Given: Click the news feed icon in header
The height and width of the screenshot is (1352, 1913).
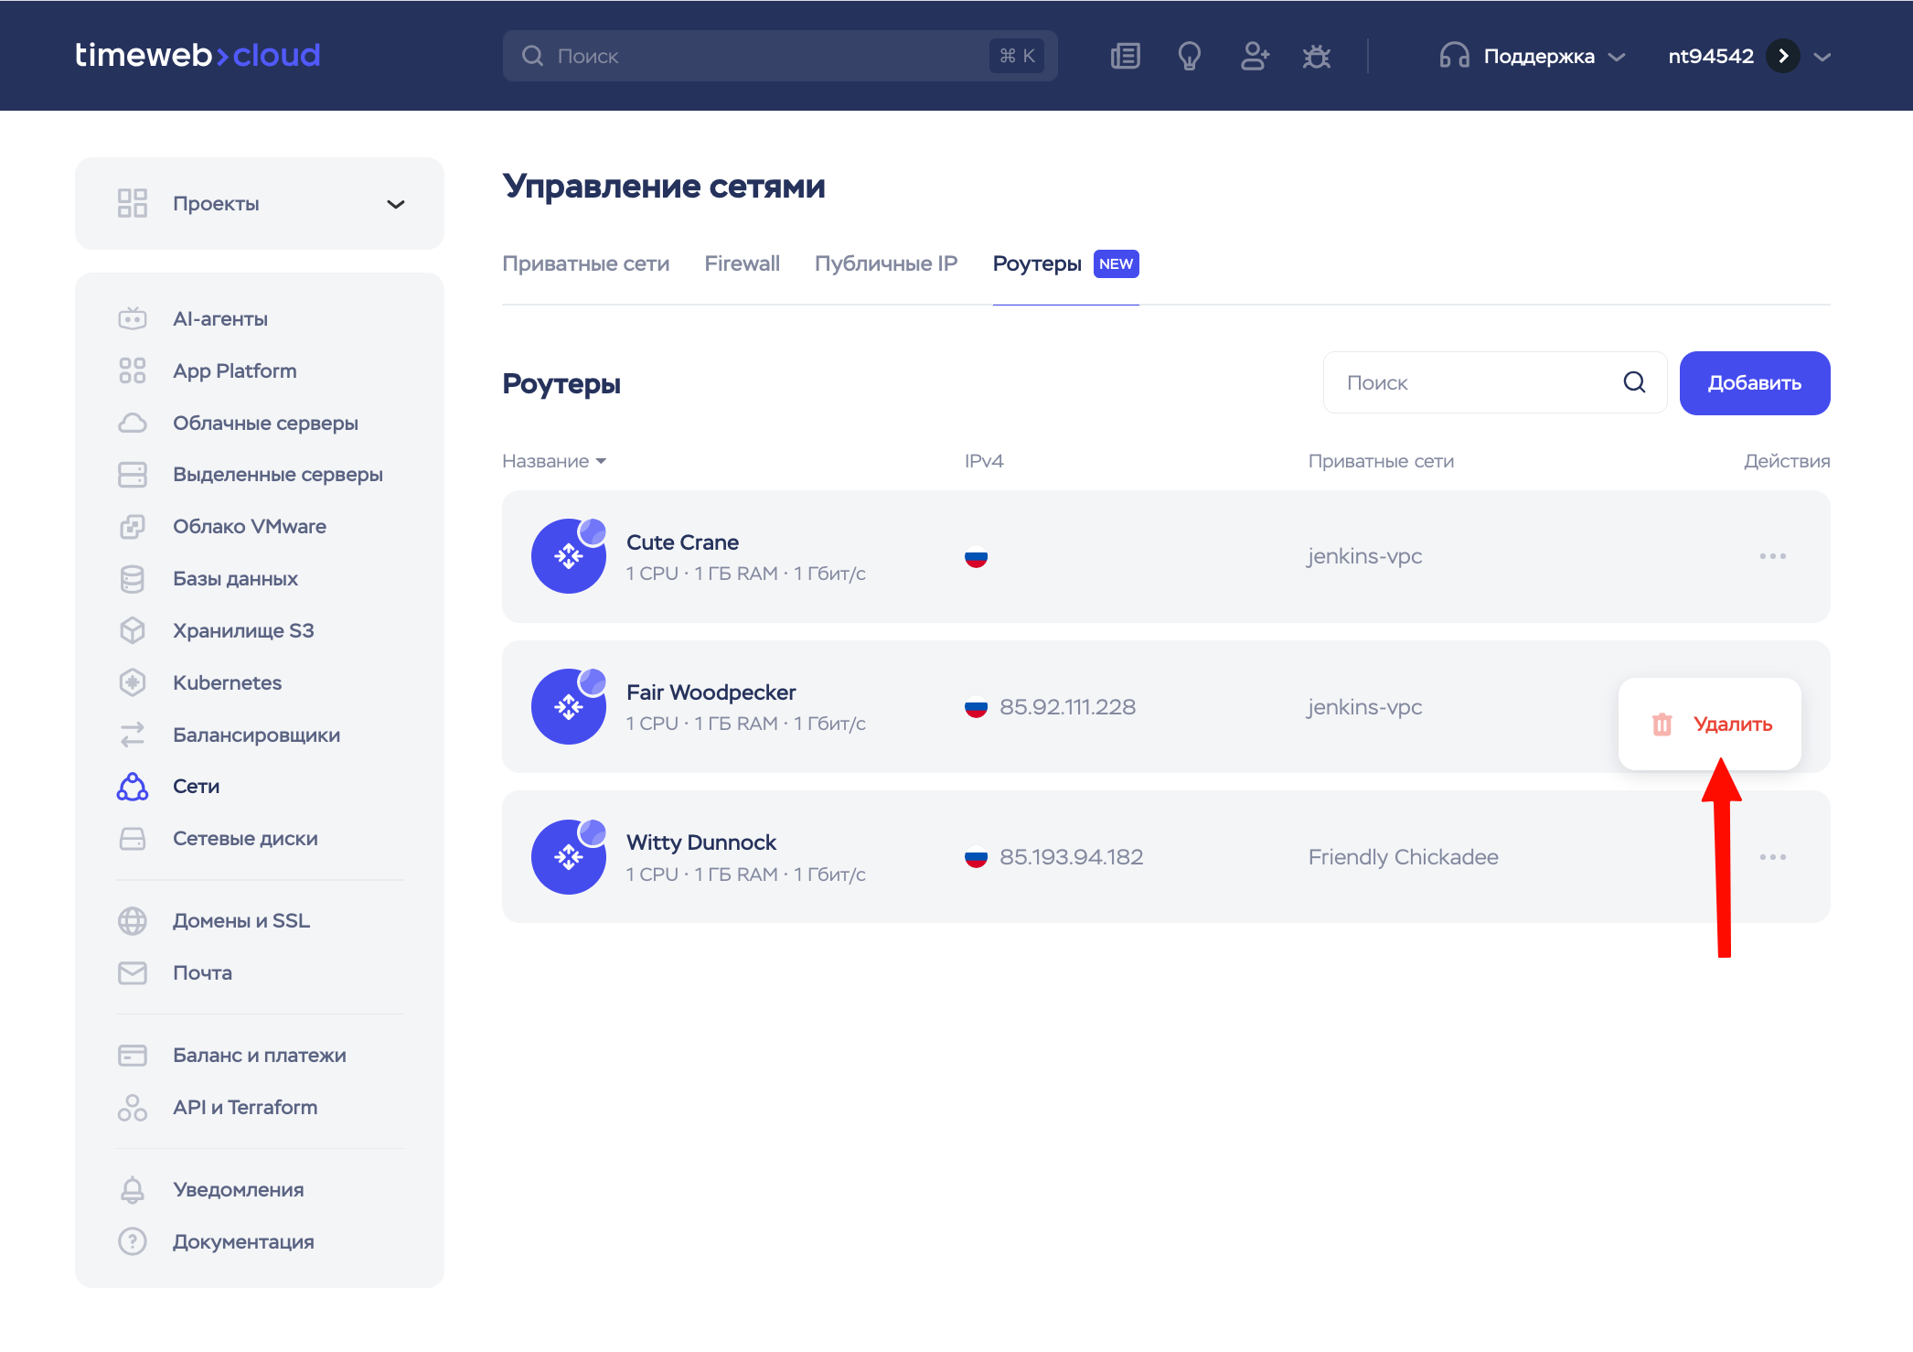Looking at the screenshot, I should coord(1125,57).
